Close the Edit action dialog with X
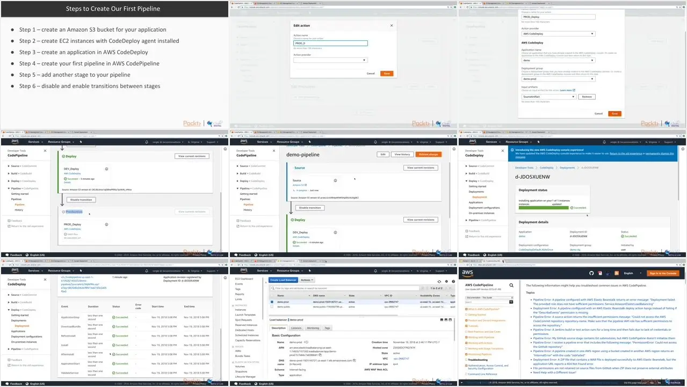687x387 pixels. pos(390,25)
